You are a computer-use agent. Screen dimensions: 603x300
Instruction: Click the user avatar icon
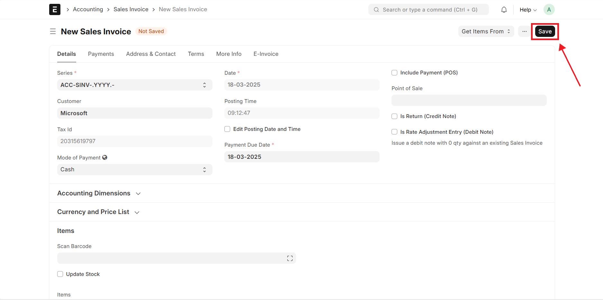(x=549, y=10)
